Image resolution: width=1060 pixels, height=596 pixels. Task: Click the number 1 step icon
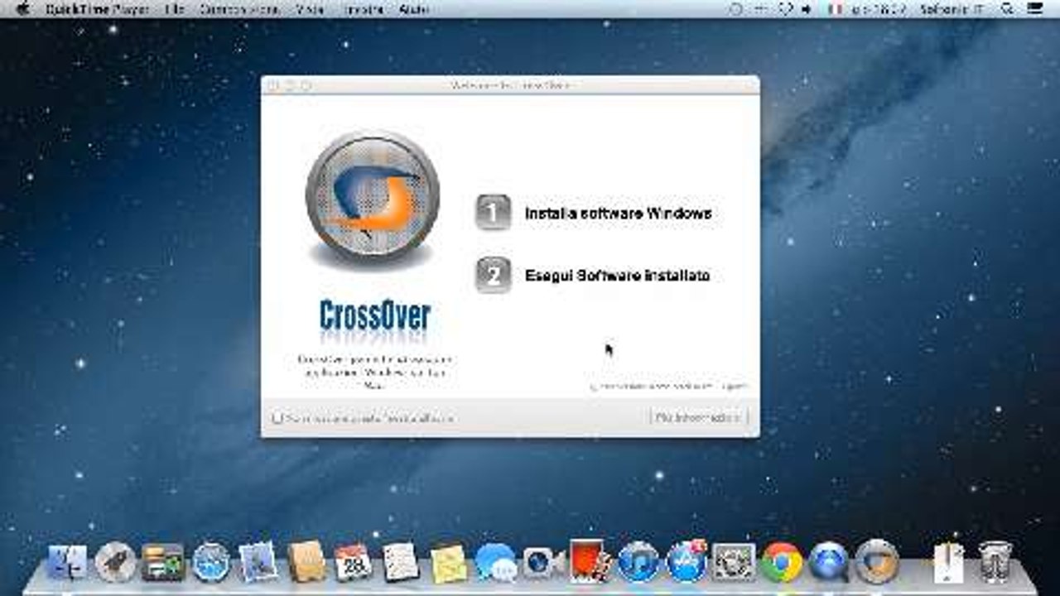(494, 213)
